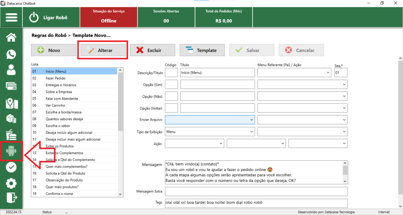Select the customer person icon in sidebar
Viewport: 403px width, 215px height.
point(11,70)
